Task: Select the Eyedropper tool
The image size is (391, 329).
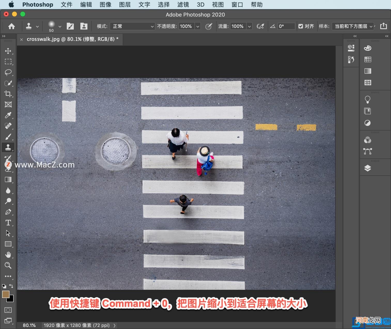Action: [8, 115]
